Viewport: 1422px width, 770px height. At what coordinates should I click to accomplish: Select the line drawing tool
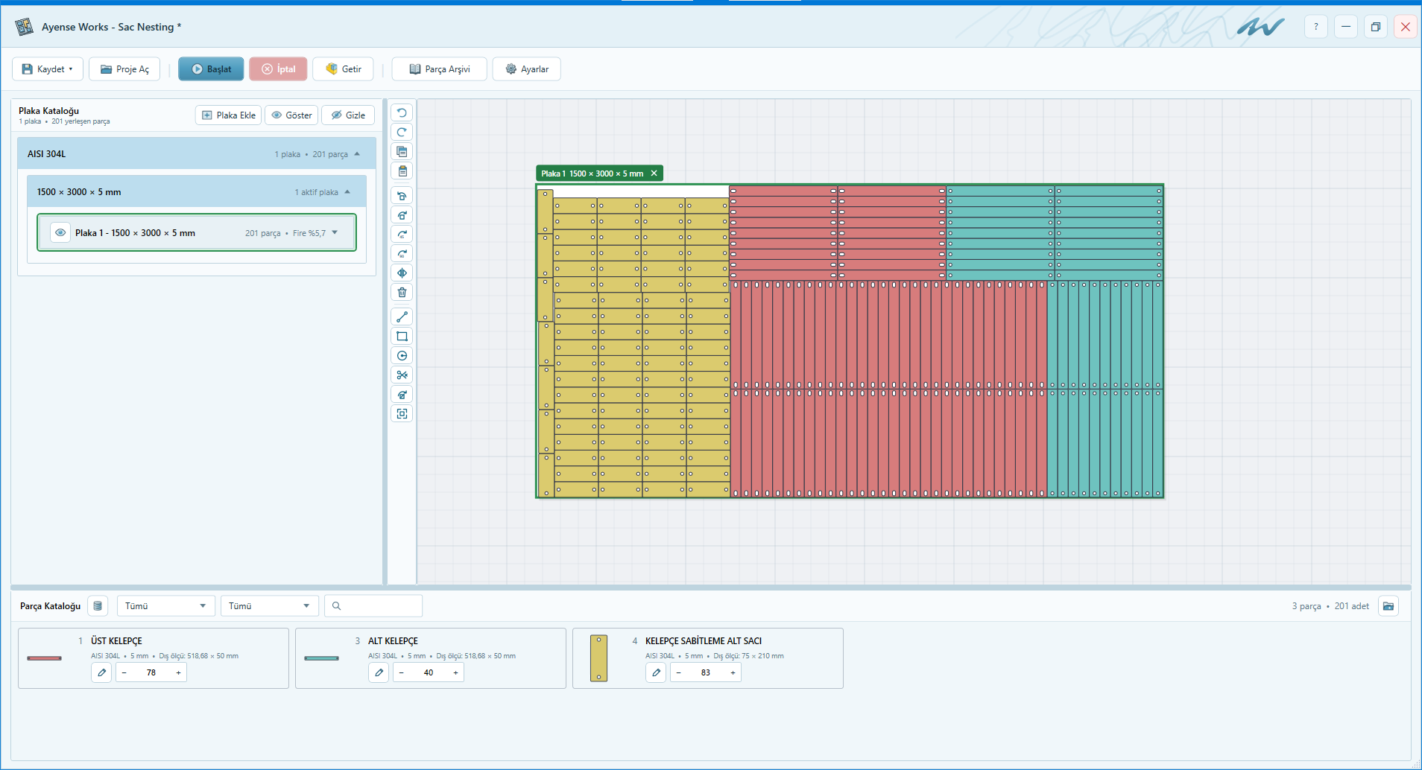pyautogui.click(x=402, y=317)
